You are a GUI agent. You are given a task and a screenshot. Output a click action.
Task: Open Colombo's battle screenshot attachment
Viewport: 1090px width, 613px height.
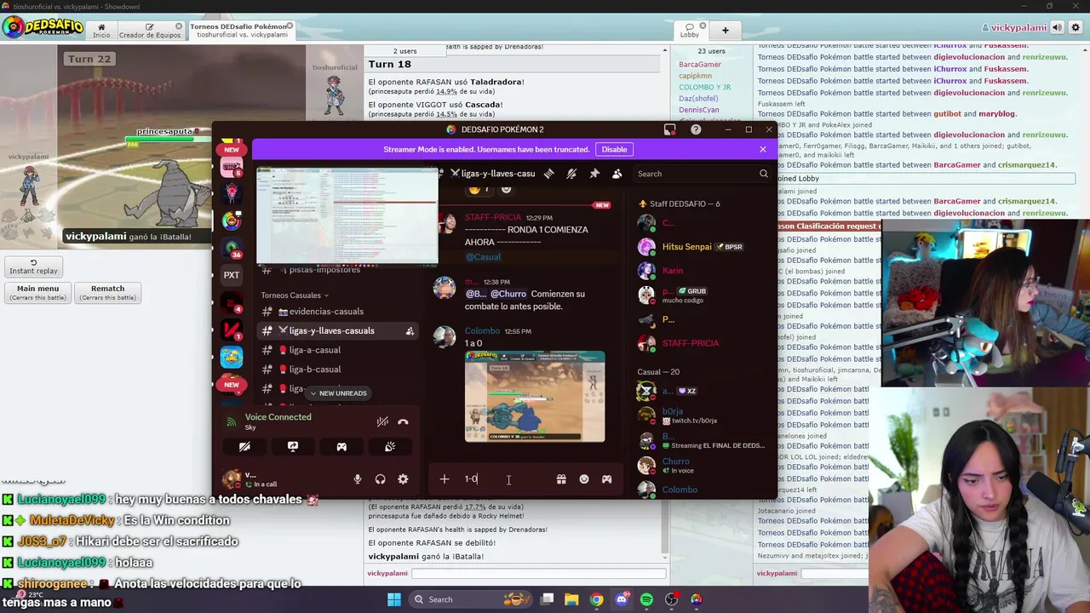(x=535, y=397)
